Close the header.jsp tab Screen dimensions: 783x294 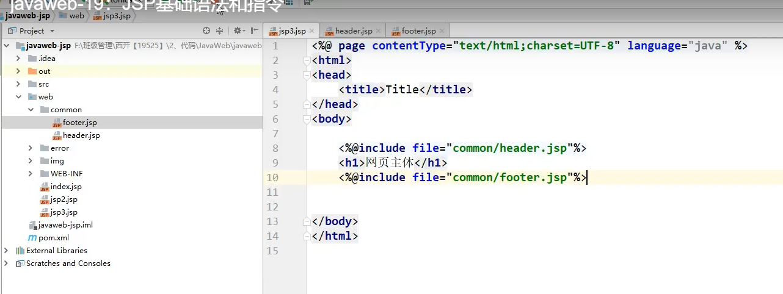coord(379,31)
